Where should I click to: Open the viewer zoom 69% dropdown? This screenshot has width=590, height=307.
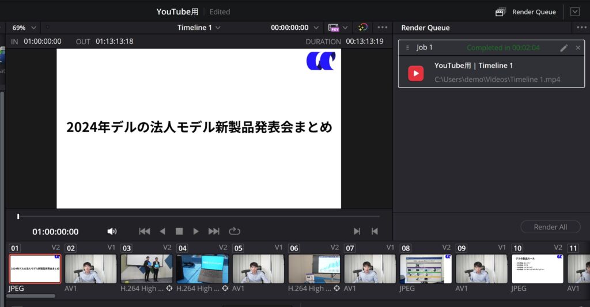24,28
